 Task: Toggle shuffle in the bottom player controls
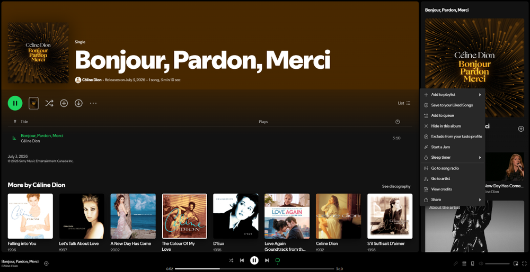tap(231, 260)
